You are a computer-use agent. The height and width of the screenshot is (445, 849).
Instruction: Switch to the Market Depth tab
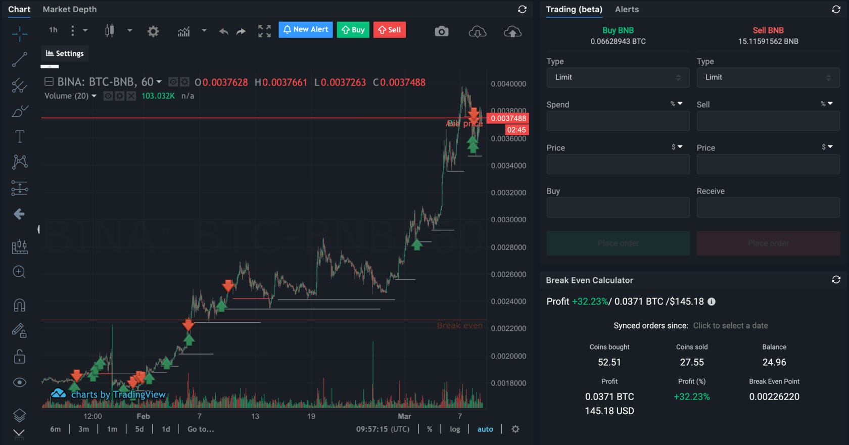tap(70, 9)
